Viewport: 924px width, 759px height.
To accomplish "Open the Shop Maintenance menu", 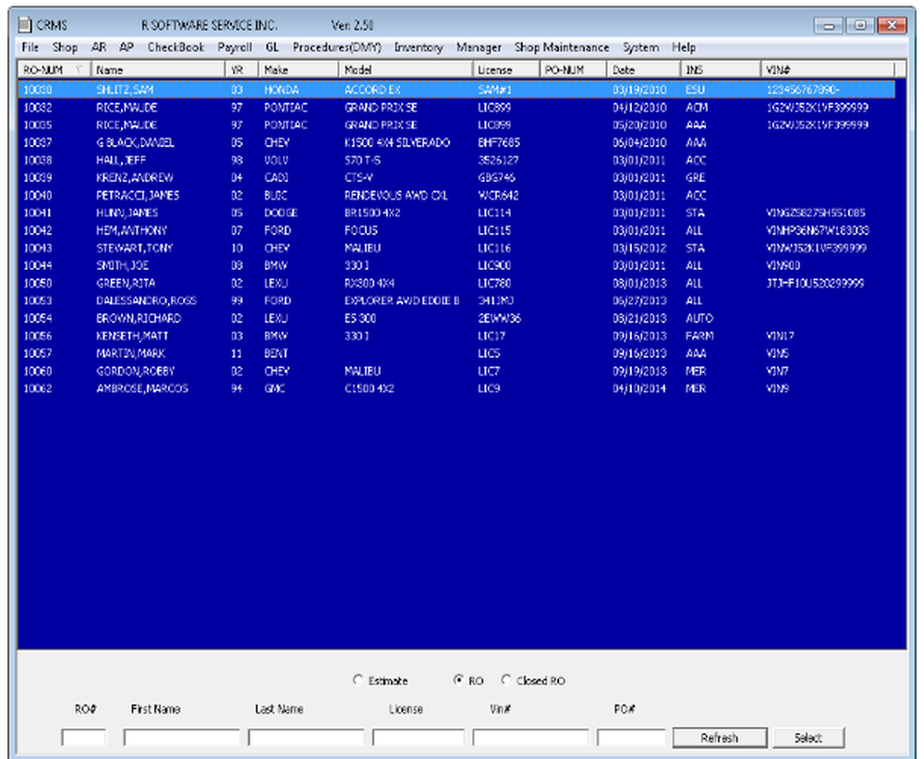I will point(562,47).
